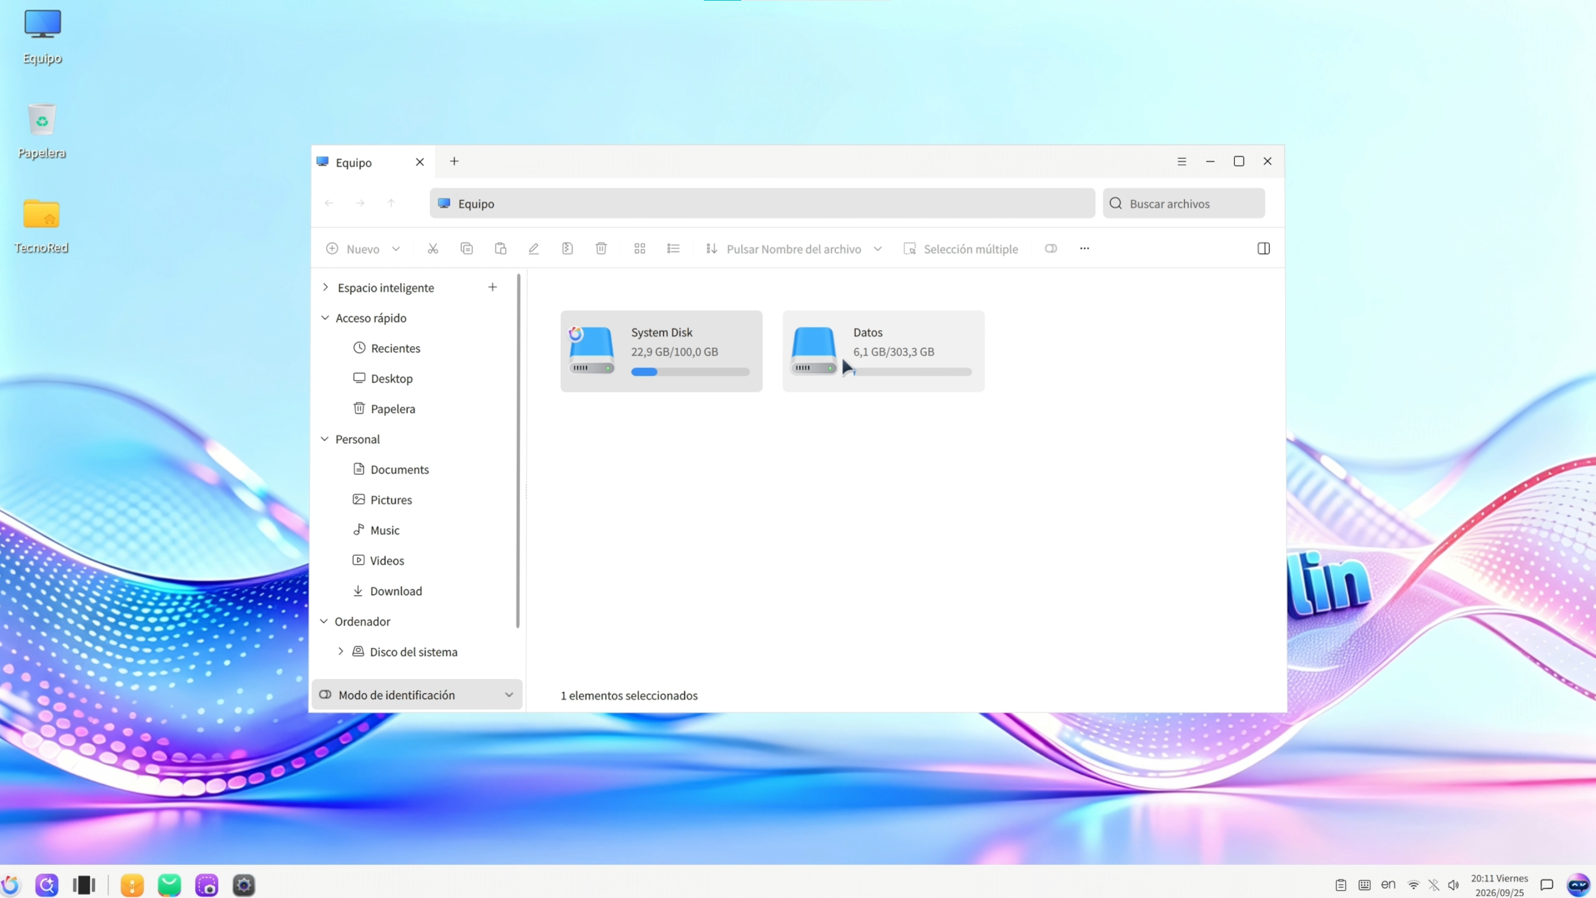Open Documents in the sidebar
1596x898 pixels.
click(x=400, y=470)
